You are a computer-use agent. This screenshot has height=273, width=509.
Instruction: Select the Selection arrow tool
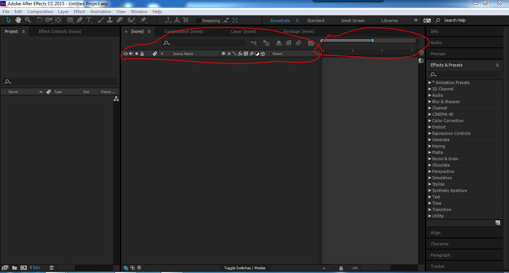[9, 20]
